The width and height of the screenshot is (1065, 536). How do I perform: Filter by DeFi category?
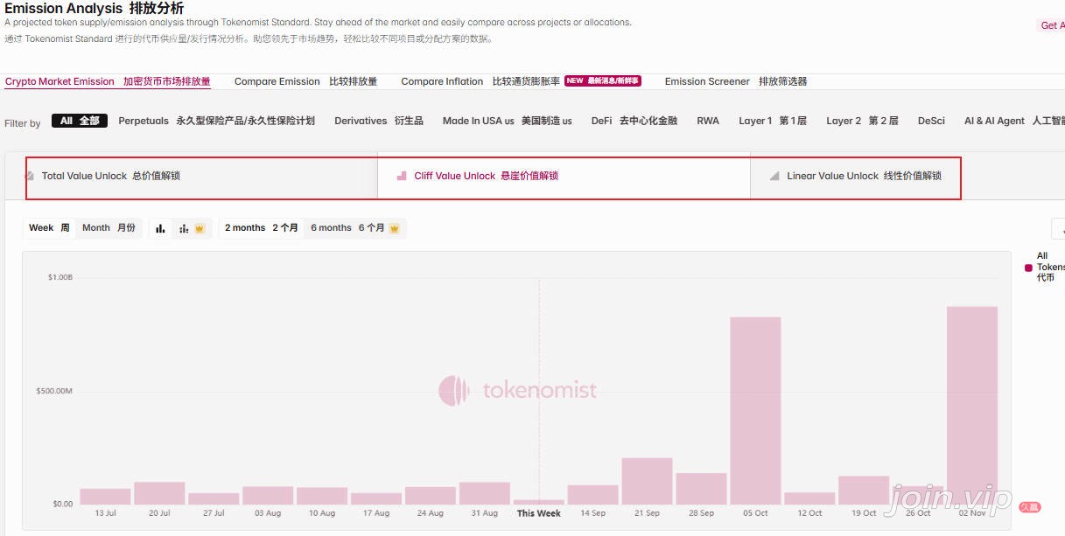point(634,121)
